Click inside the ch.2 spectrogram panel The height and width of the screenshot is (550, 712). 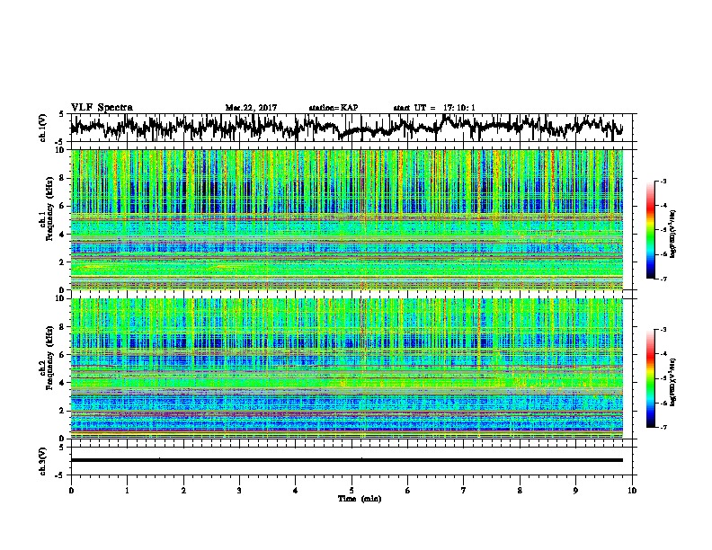346,368
